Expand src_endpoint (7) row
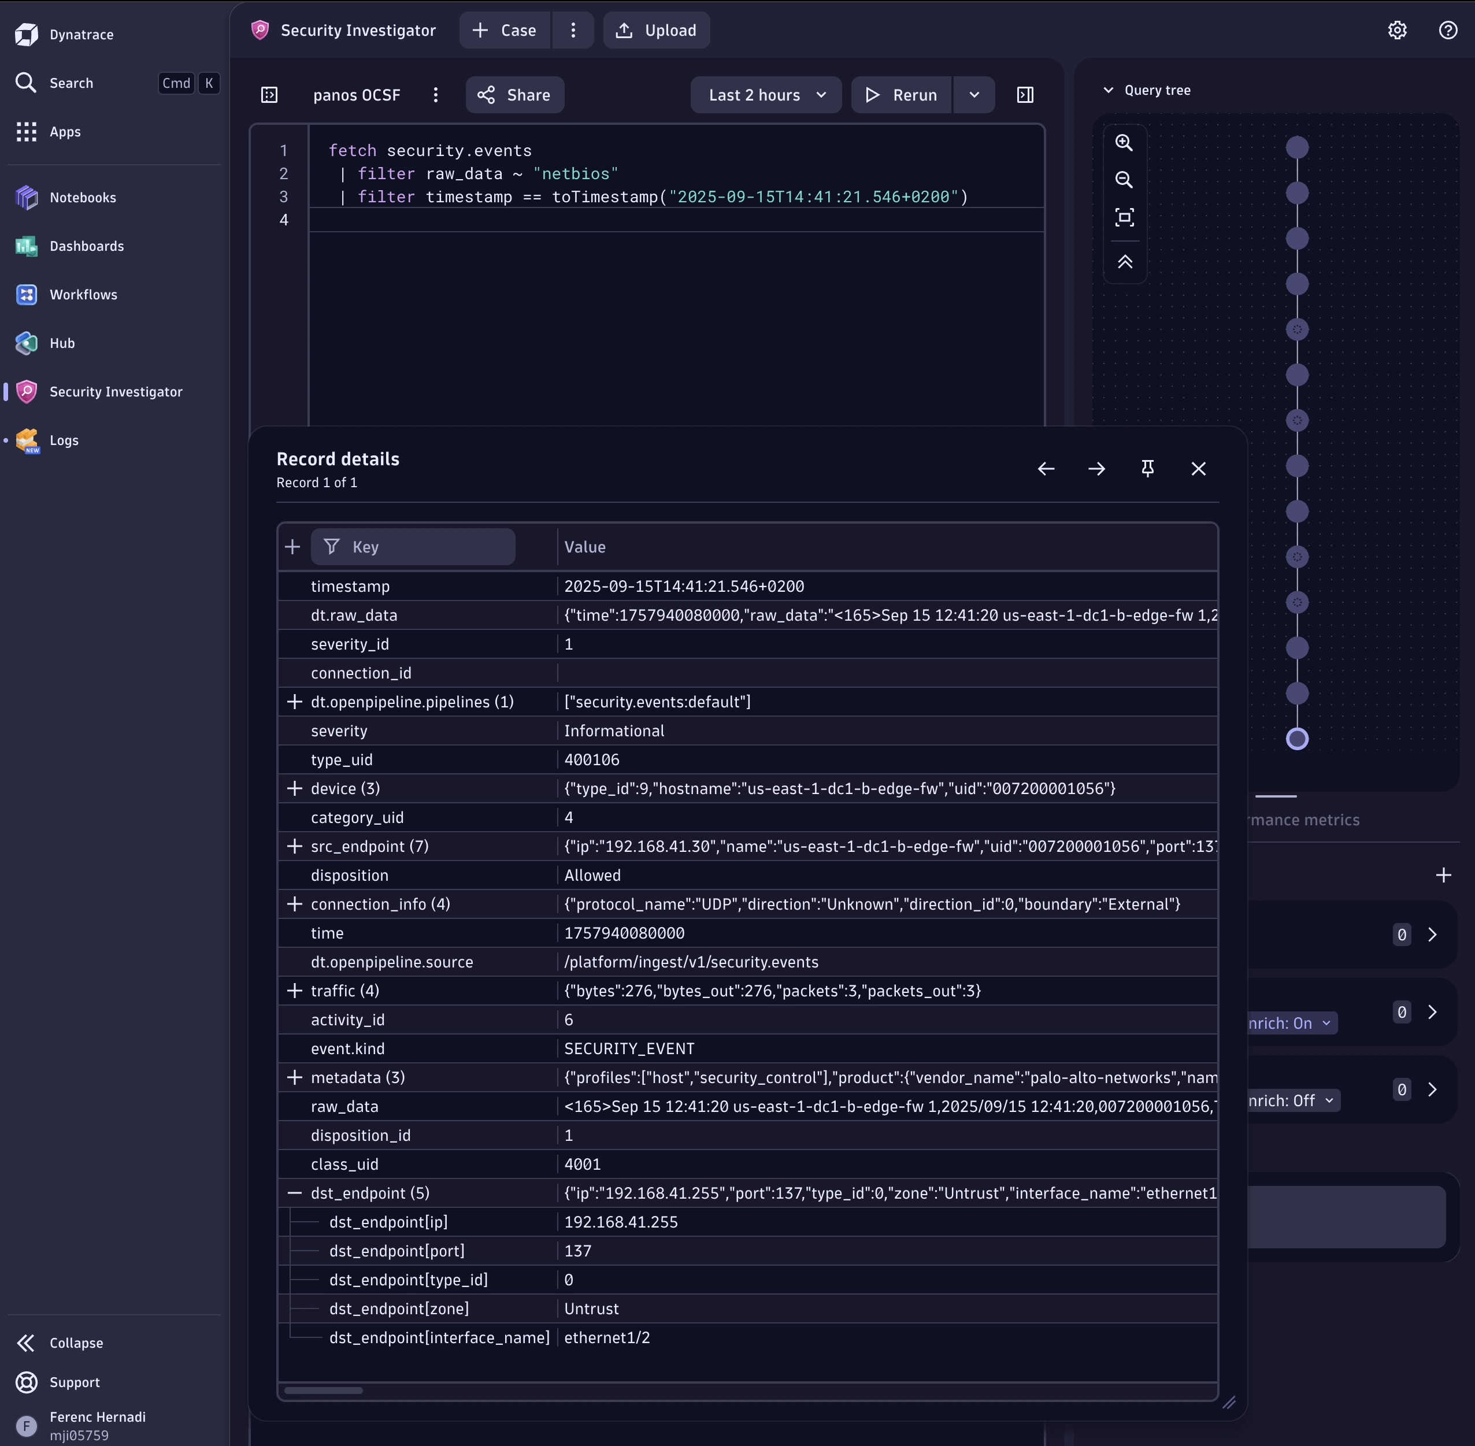The height and width of the screenshot is (1446, 1475). click(295, 846)
